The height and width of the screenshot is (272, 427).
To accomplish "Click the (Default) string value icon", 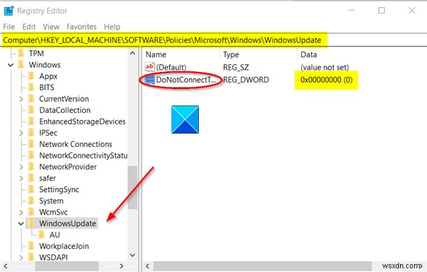I will 149,67.
